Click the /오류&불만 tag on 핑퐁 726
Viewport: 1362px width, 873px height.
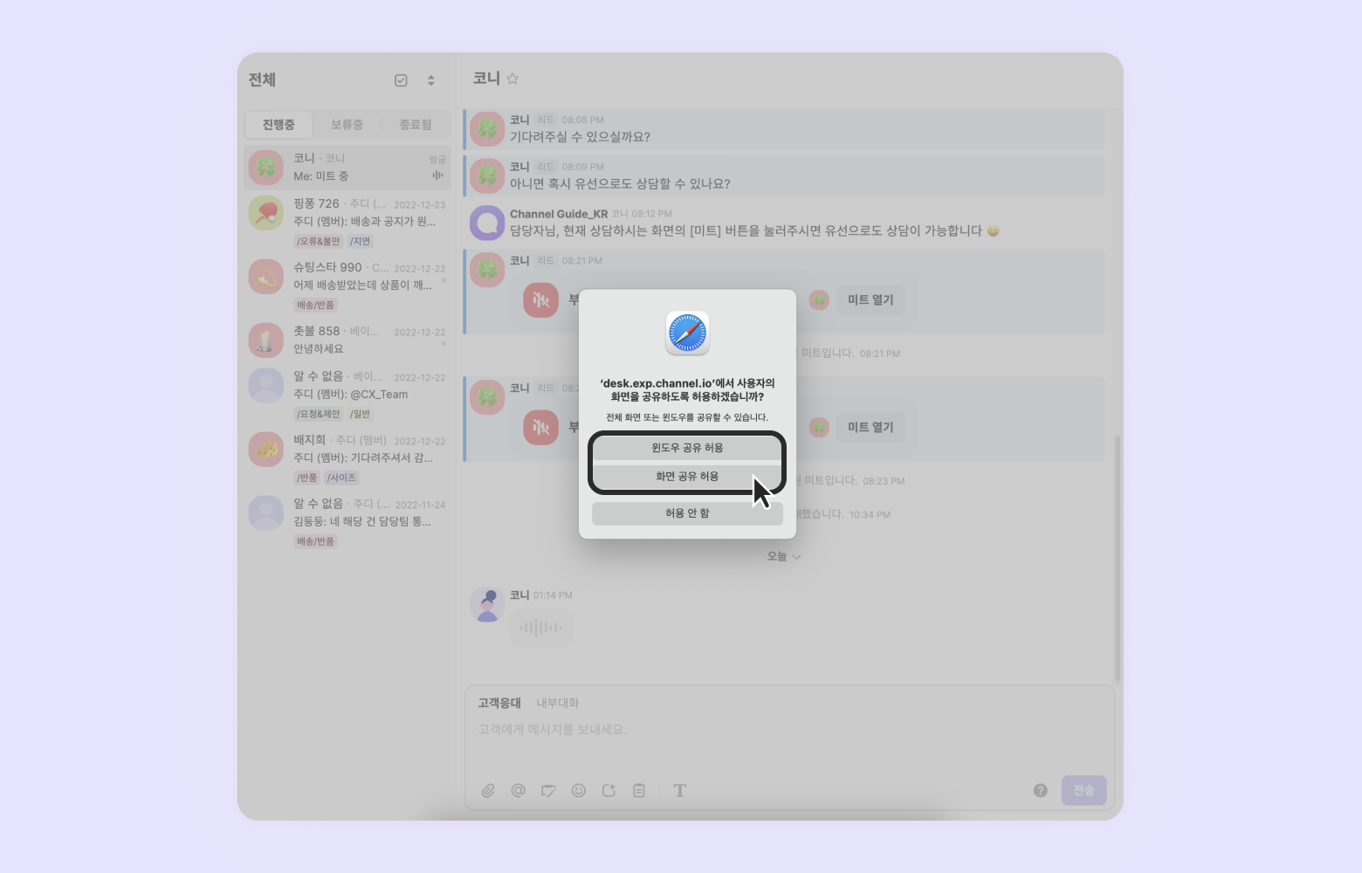319,241
